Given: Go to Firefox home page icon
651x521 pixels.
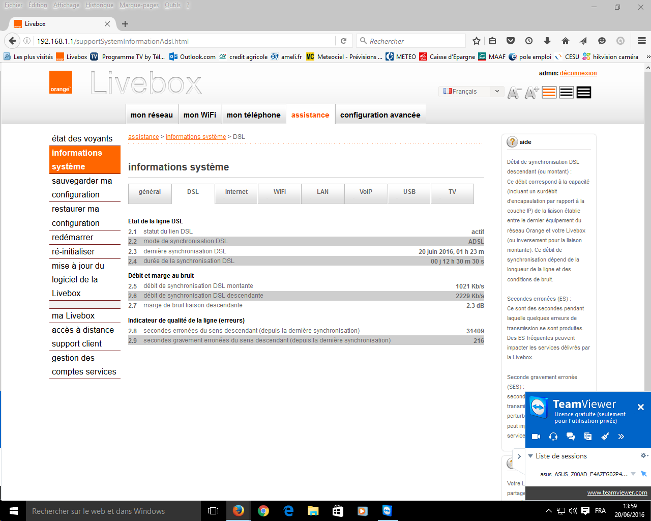Looking at the screenshot, I should (x=566, y=41).
